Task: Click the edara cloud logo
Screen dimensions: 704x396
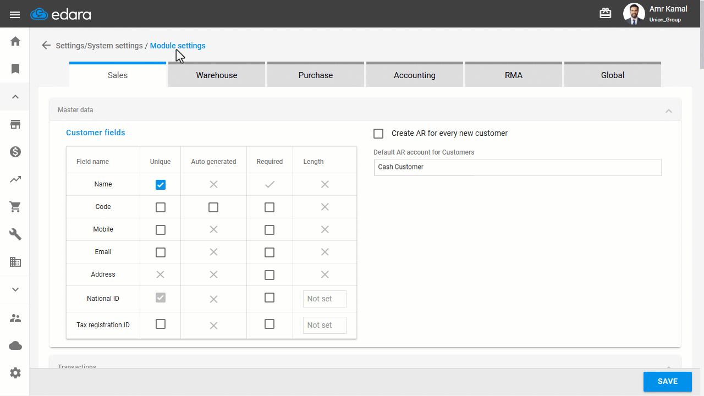Action: point(61,14)
